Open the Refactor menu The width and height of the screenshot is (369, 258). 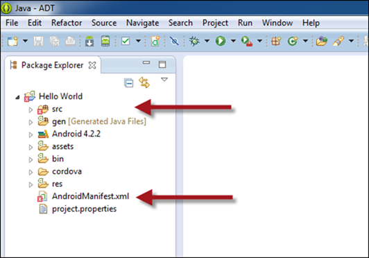pyautogui.click(x=67, y=23)
